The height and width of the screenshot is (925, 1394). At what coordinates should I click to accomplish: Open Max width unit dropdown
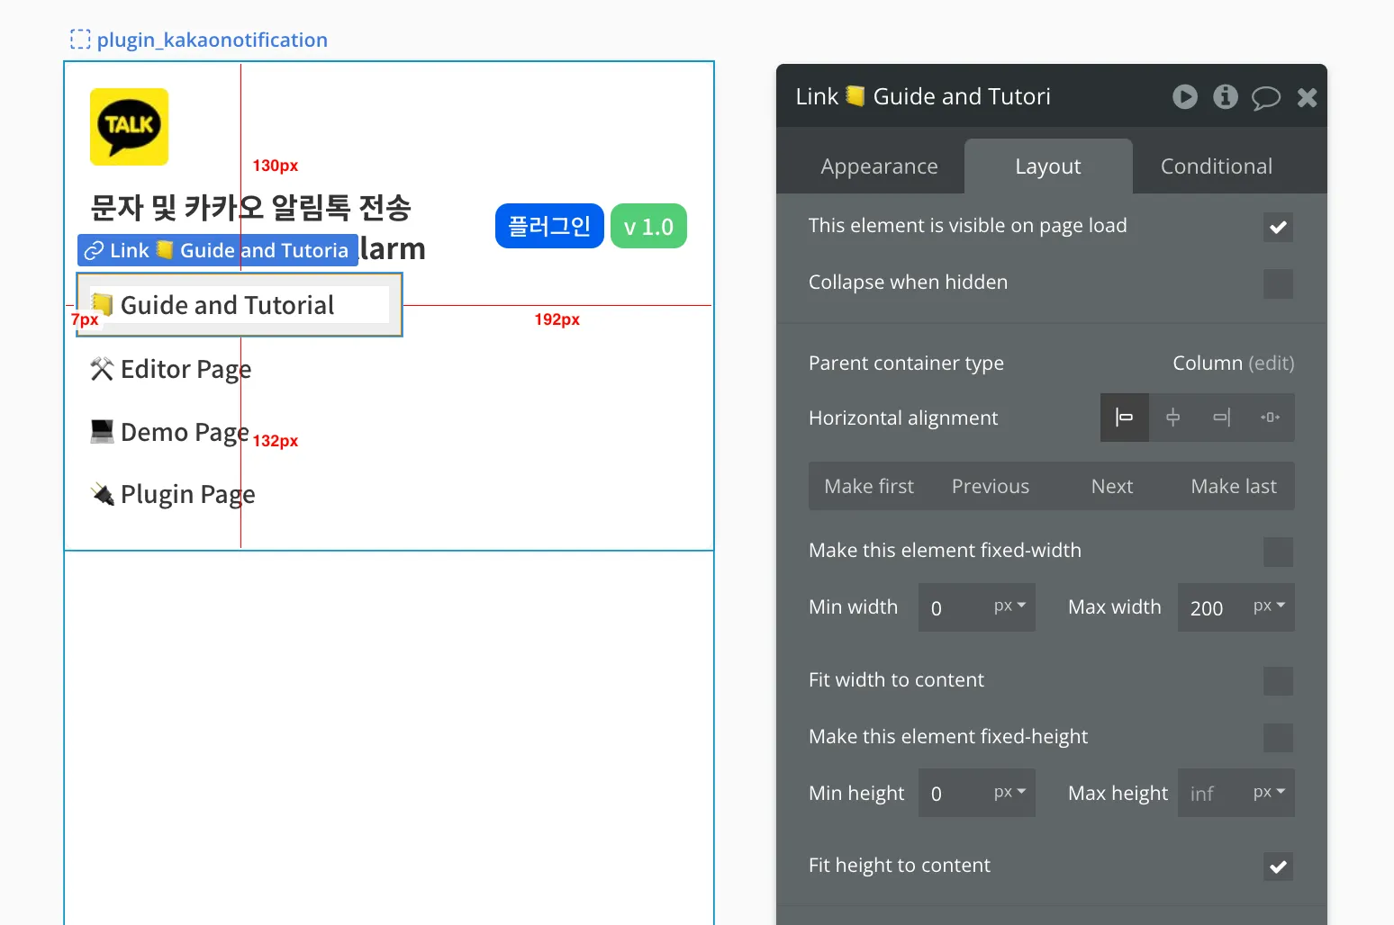click(x=1270, y=606)
